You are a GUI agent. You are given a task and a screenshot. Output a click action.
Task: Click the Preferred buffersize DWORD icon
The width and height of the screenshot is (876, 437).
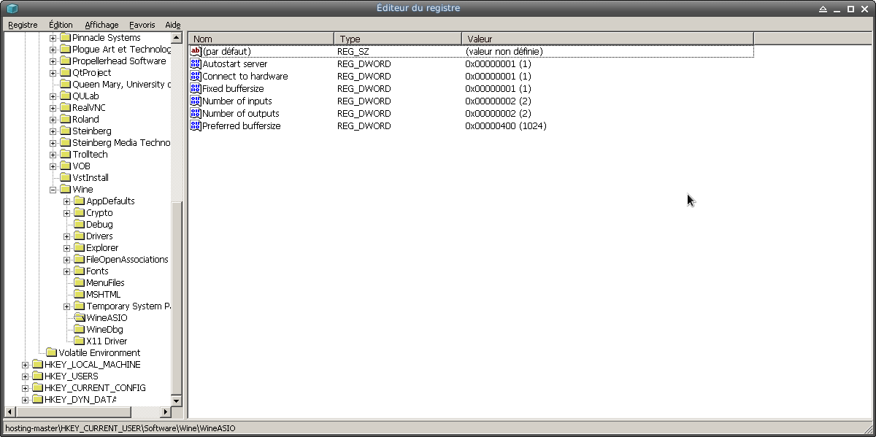(196, 125)
